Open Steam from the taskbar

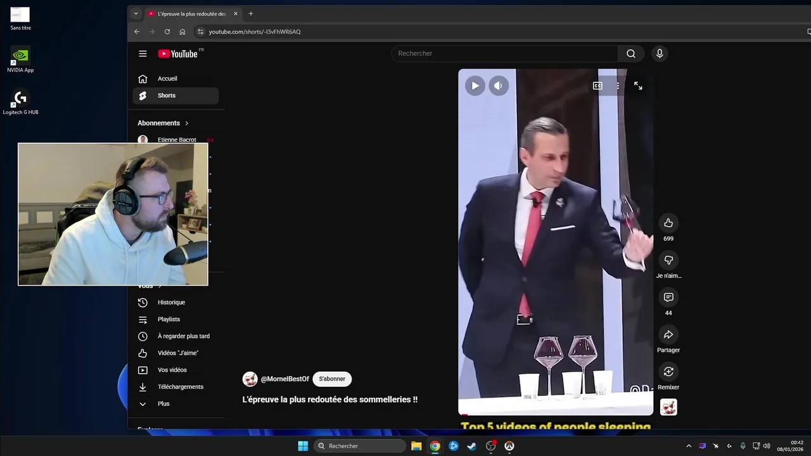point(472,446)
